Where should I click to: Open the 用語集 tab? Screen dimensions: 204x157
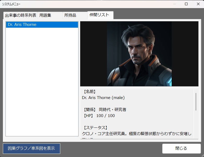50,15
